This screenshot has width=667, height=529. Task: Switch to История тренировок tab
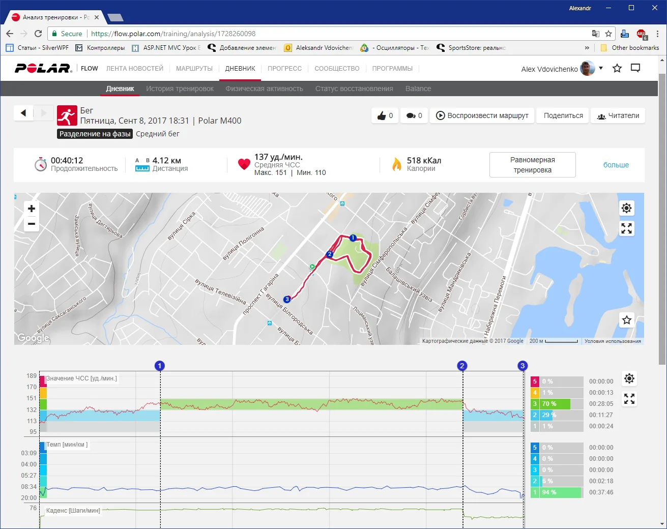pos(180,89)
